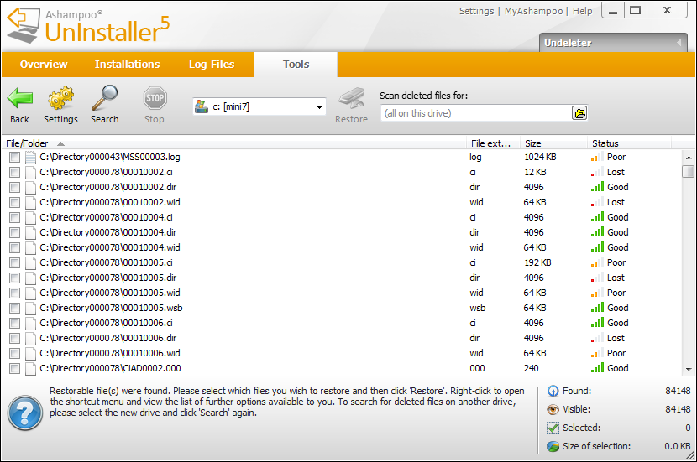Switch to the Log Files tab
Viewport: 697px width, 462px height.
point(212,65)
